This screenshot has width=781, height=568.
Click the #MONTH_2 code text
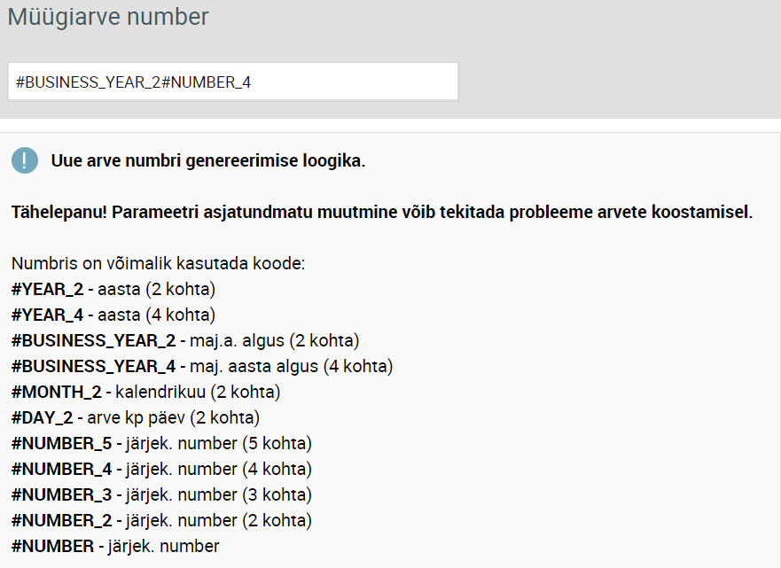pyautogui.click(x=57, y=393)
